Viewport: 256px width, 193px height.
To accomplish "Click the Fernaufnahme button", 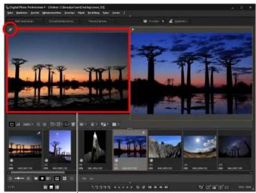I will pyautogui.click(x=98, y=21).
